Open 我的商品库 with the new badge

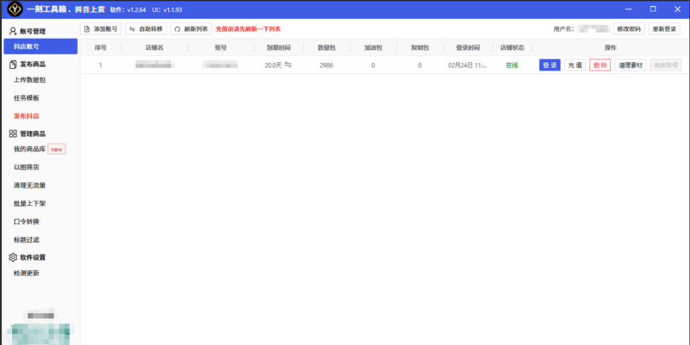coord(30,149)
